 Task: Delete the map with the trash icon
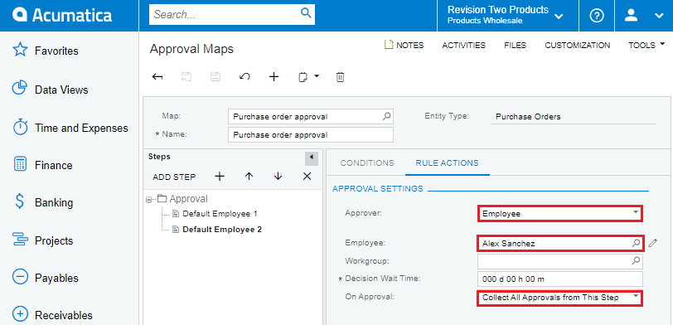[340, 77]
